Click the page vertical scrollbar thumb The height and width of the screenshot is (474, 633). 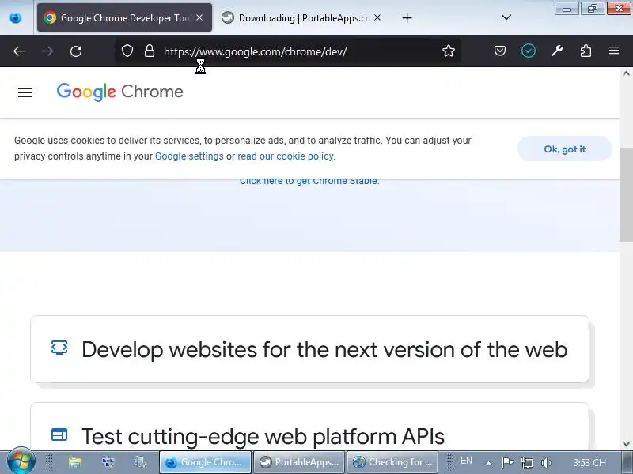[626, 194]
